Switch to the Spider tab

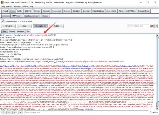pyautogui.click(x=20, y=11)
